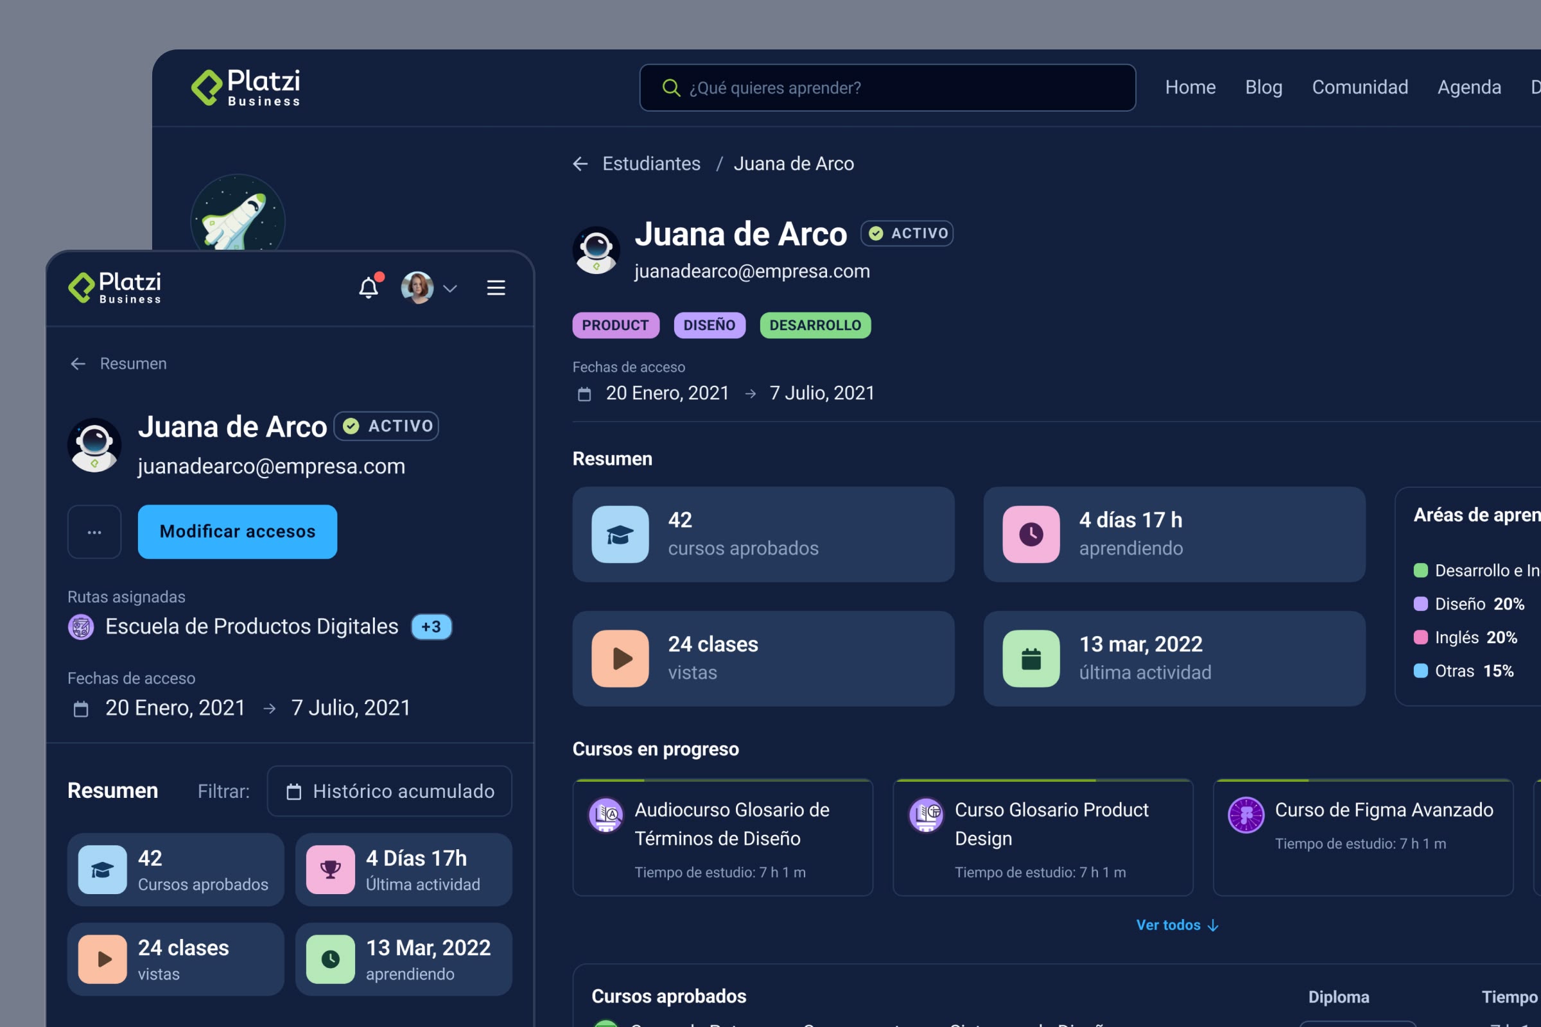
Task: Expand the +3 rutas asignadas badge
Action: coord(431,626)
